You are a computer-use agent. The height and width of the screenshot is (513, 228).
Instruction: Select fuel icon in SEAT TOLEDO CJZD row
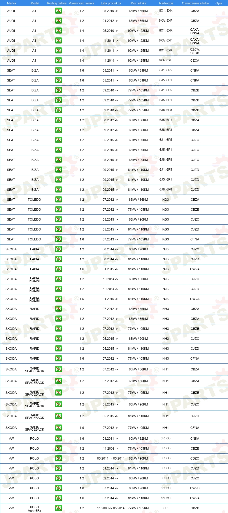pos(58,229)
